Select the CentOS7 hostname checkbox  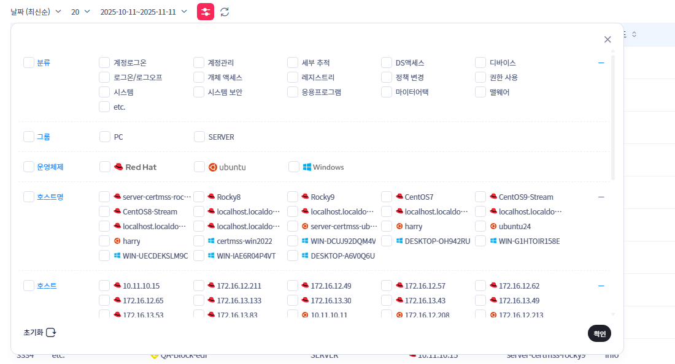coord(387,197)
